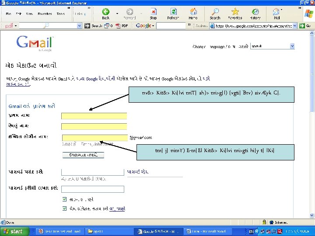Open the learn more link by checkbox
Screen dimensions: 315x236
117,209
